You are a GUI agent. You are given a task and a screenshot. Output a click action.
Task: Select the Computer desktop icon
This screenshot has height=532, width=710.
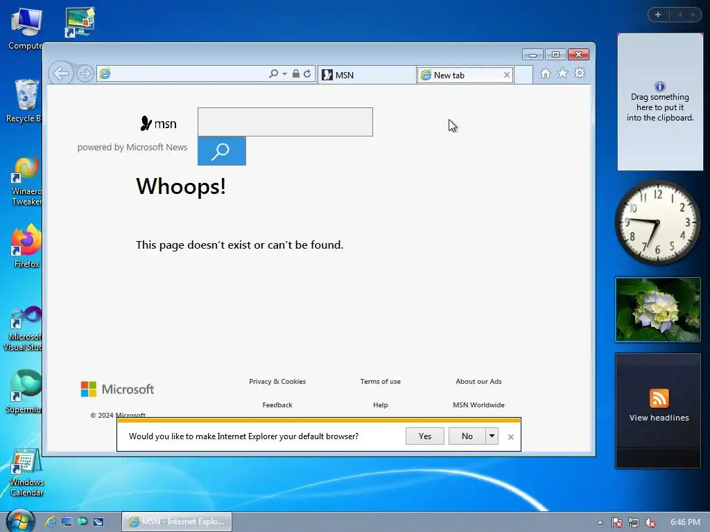(x=26, y=29)
